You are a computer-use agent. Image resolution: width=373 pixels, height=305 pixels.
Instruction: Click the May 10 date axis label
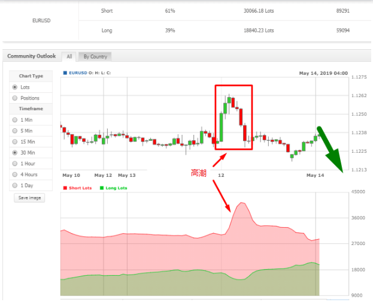(x=71, y=176)
